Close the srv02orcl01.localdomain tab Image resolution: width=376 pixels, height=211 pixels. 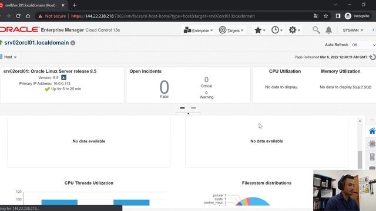(63, 5)
